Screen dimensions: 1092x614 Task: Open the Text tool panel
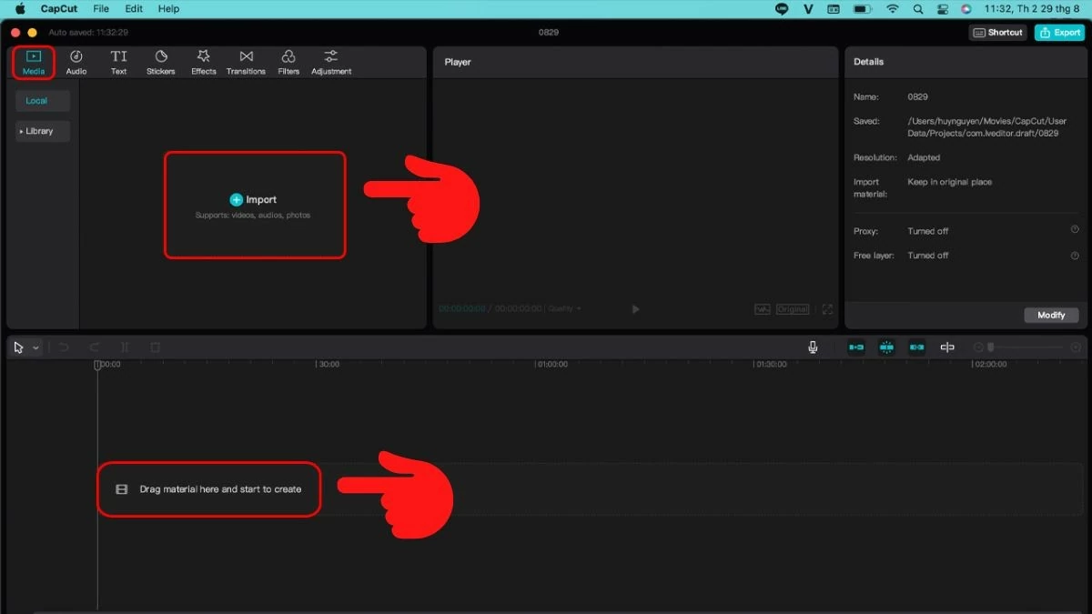118,62
